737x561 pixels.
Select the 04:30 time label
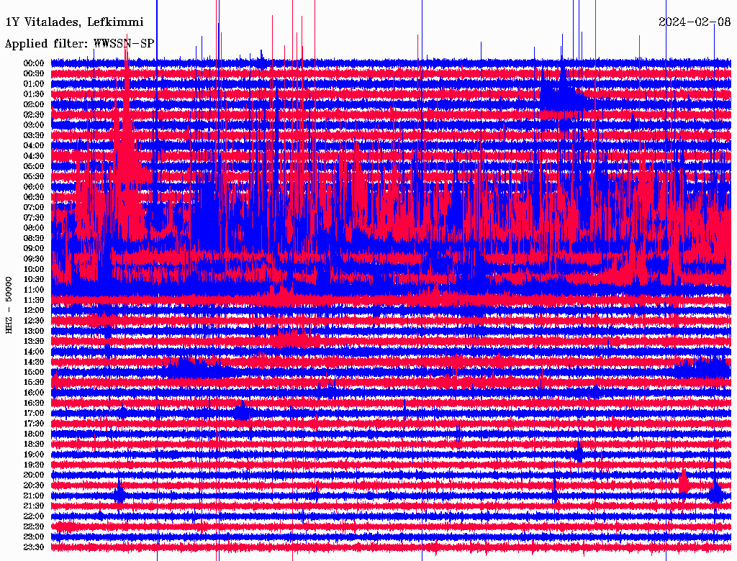[x=34, y=156]
